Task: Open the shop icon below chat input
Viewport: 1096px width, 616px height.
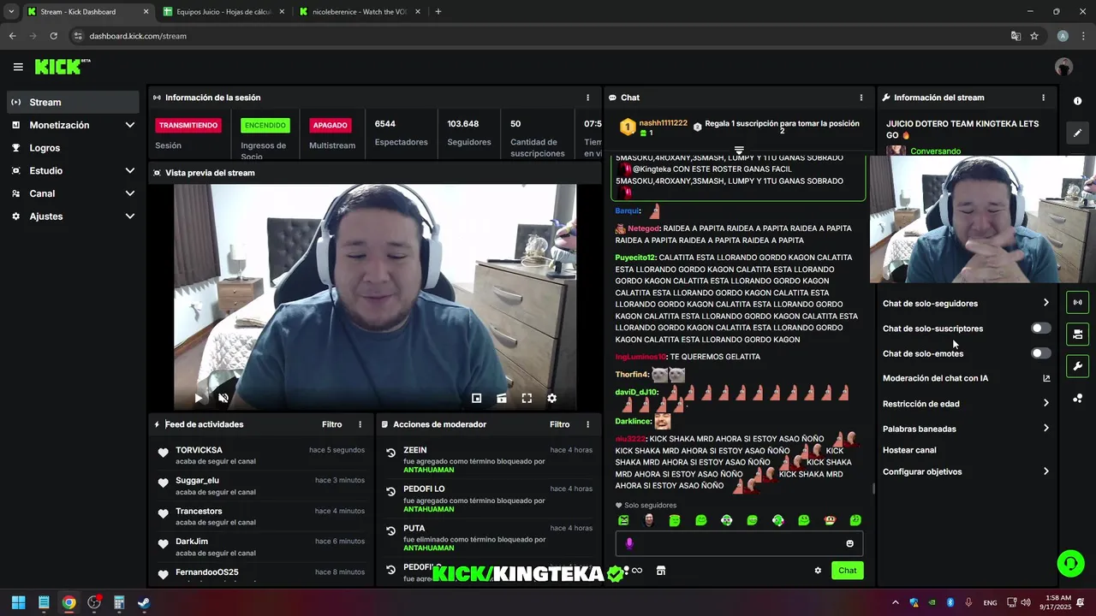Action: point(661,571)
